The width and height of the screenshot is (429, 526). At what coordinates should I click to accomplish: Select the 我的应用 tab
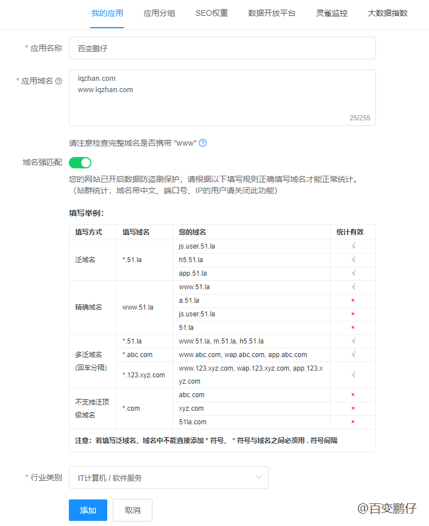coord(107,13)
